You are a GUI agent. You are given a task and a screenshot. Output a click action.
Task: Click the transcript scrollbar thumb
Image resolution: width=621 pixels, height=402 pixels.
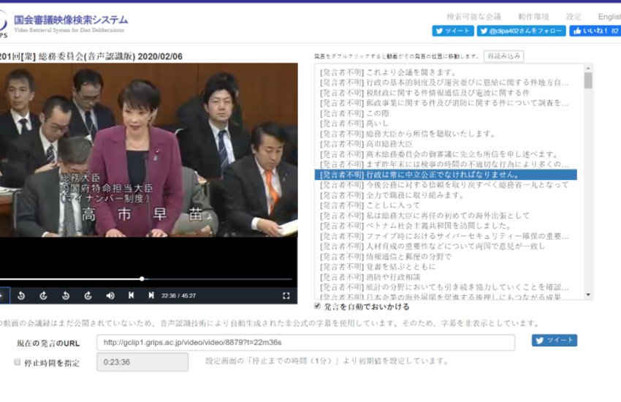point(588,81)
